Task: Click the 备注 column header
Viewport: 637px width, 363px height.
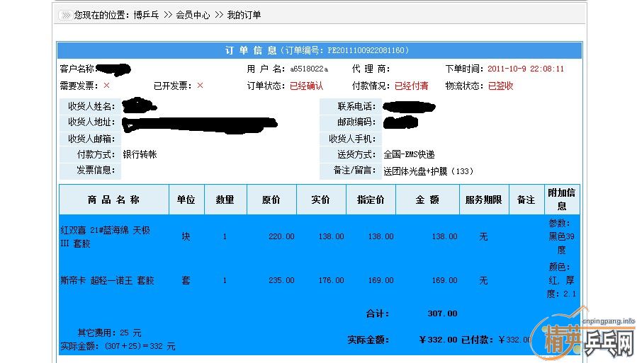Action: click(526, 200)
